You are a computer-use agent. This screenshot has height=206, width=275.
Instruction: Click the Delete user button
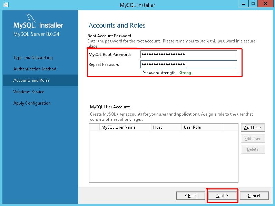point(253,149)
